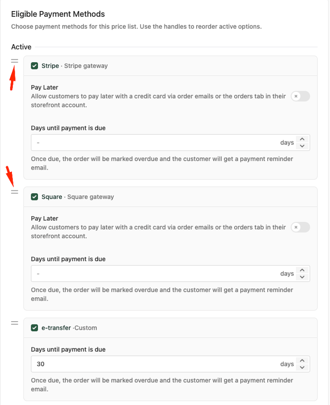Decrease Stripe days until payment due
The width and height of the screenshot is (330, 405).
[x=302, y=146]
